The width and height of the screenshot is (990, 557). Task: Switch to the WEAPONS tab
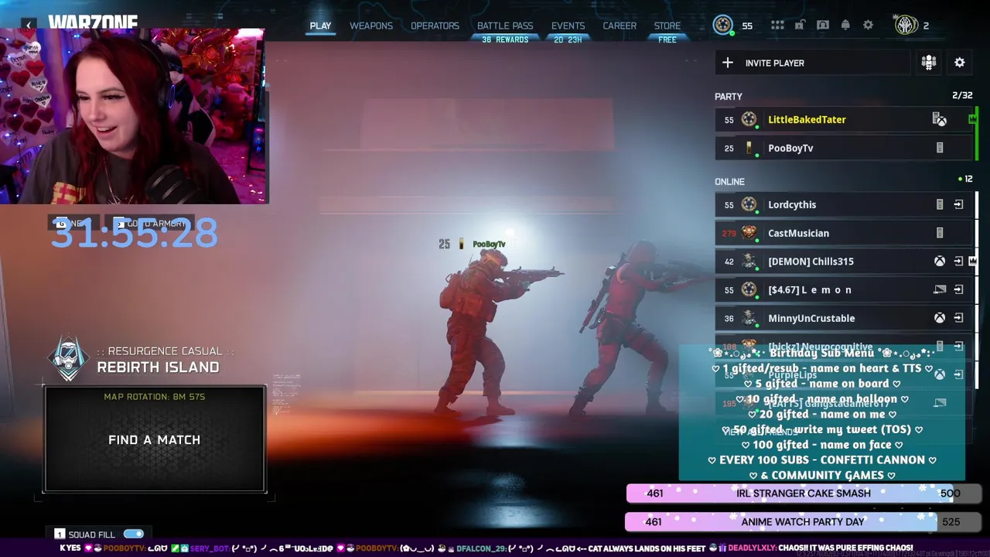371,26
